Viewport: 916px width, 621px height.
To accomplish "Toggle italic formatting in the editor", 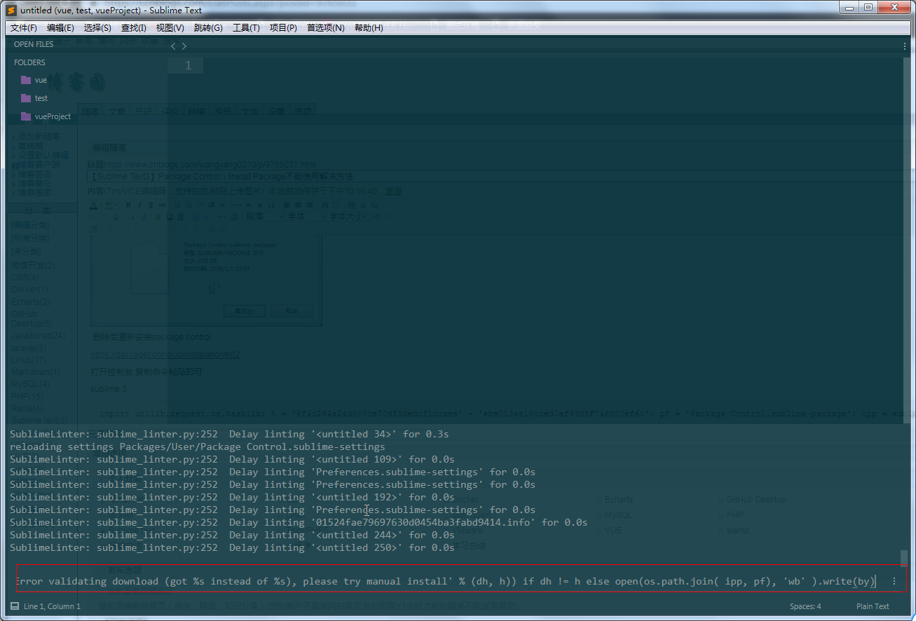I will (x=139, y=205).
